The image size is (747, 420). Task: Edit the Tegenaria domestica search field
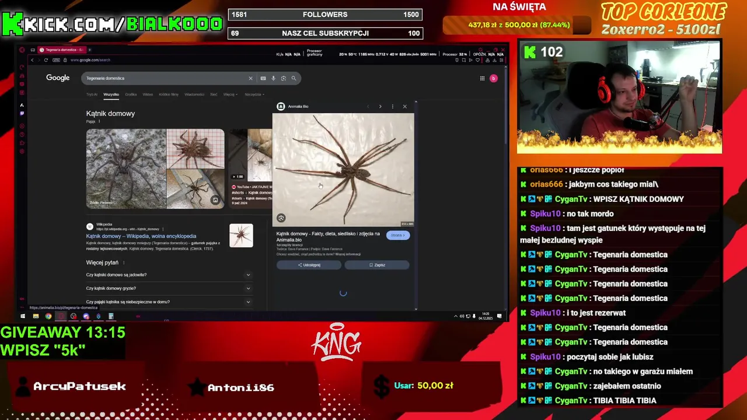click(x=163, y=78)
